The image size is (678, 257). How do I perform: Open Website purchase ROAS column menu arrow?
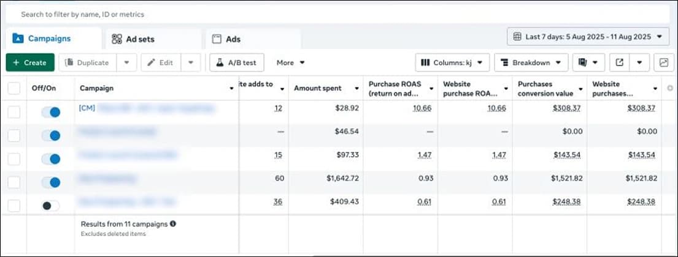pos(506,88)
